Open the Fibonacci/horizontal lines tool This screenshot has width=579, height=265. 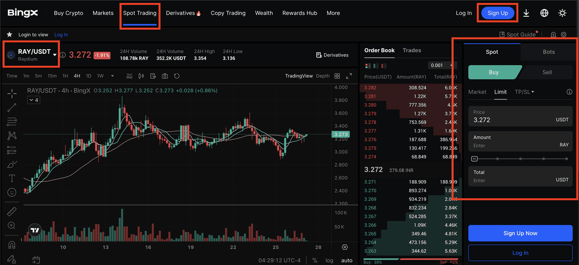[x=12, y=121]
